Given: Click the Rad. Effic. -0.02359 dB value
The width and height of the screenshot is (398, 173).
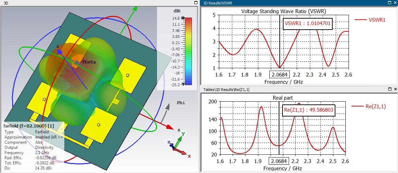Looking at the screenshot, I should coord(45,158).
